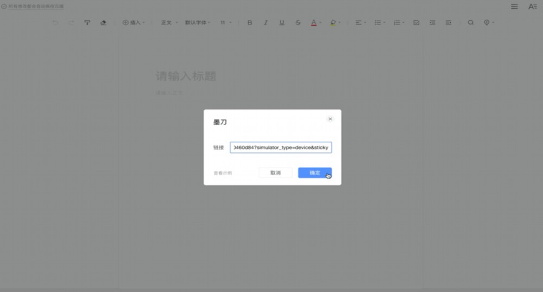
Task: Click the 取消 cancel button
Action: [275, 173]
